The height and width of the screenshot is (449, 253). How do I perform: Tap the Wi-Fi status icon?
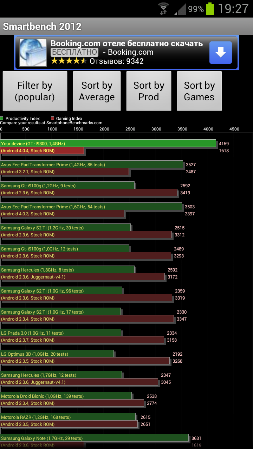click(x=163, y=8)
